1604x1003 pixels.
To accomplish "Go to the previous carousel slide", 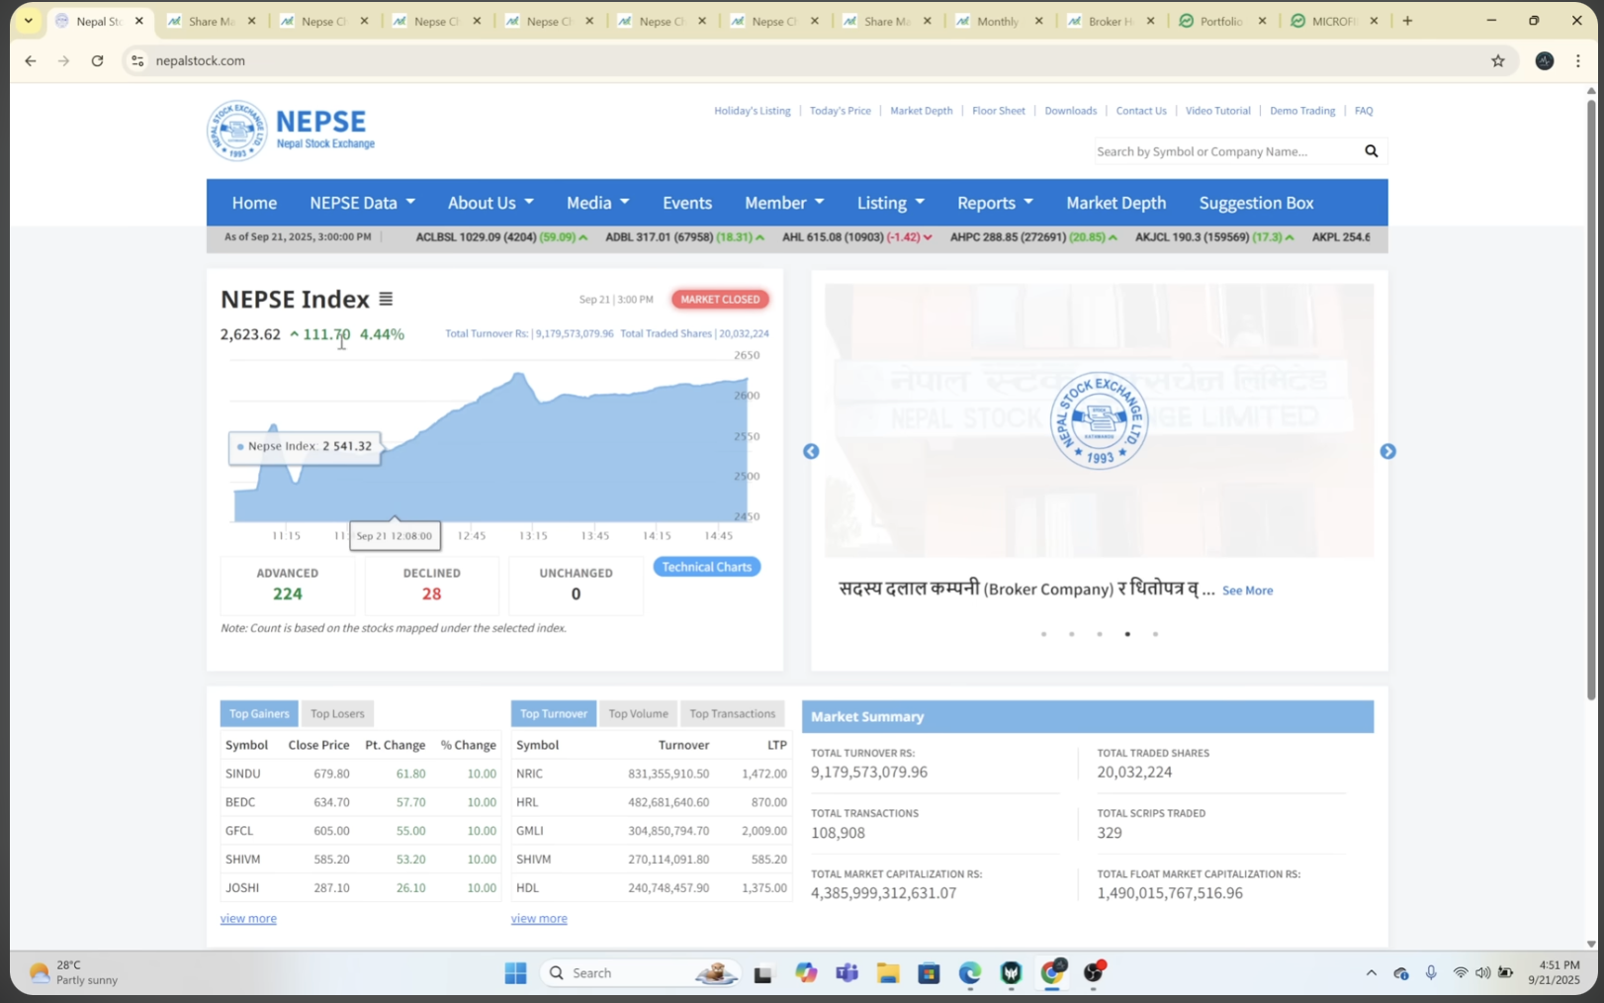I will [x=811, y=451].
